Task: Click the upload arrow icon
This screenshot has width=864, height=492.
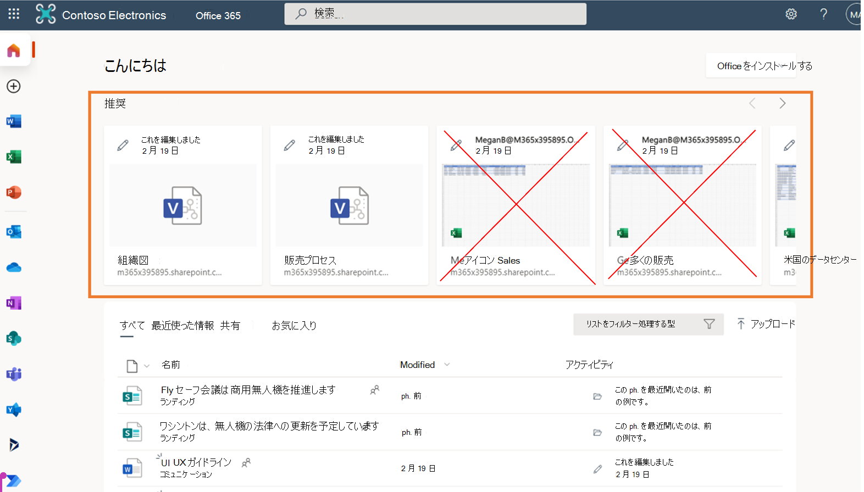Action: click(x=741, y=324)
